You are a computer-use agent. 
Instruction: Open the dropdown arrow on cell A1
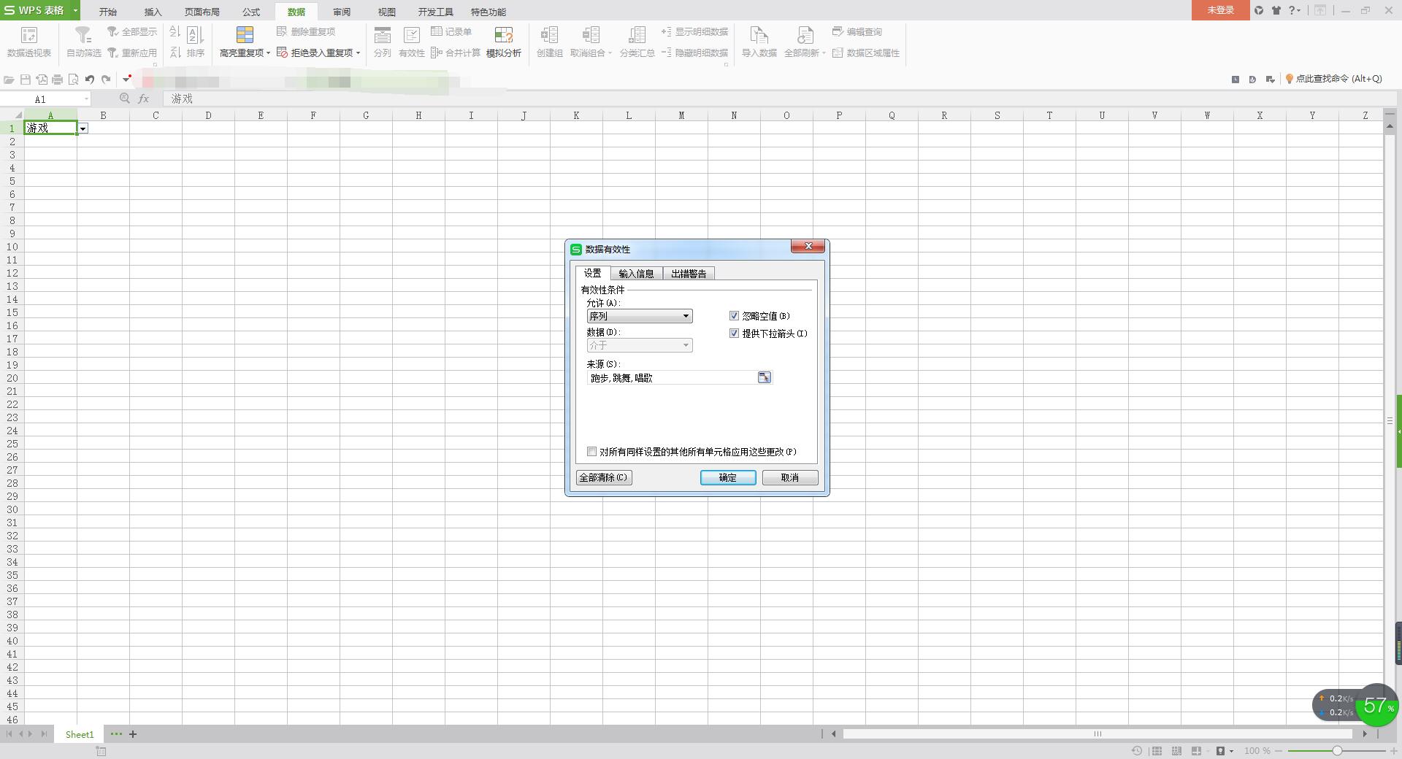tap(83, 128)
